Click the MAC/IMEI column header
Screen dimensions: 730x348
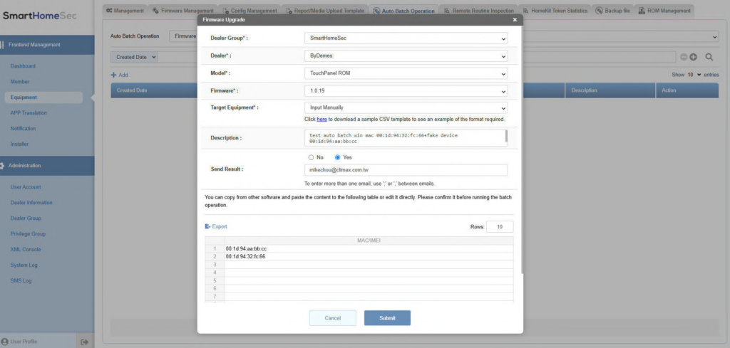pyautogui.click(x=369, y=241)
